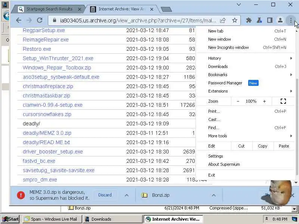This screenshot has width=299, height=224.
Task: Click the browser Forward arrow
Action: [29, 20]
